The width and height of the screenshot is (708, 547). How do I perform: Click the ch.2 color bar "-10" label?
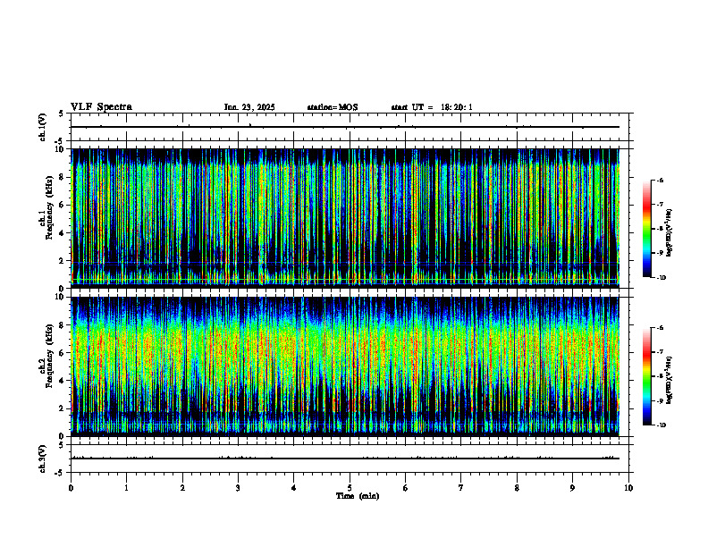(661, 425)
